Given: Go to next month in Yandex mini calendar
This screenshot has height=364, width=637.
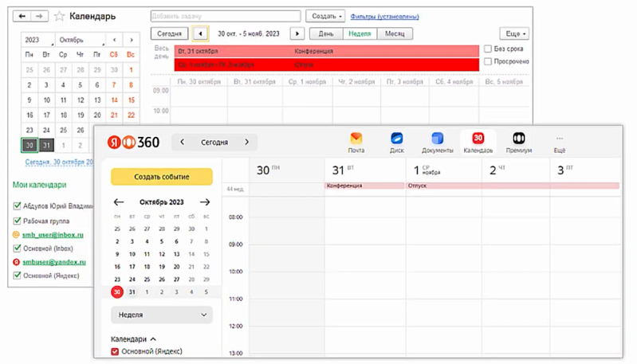Looking at the screenshot, I should point(205,202).
